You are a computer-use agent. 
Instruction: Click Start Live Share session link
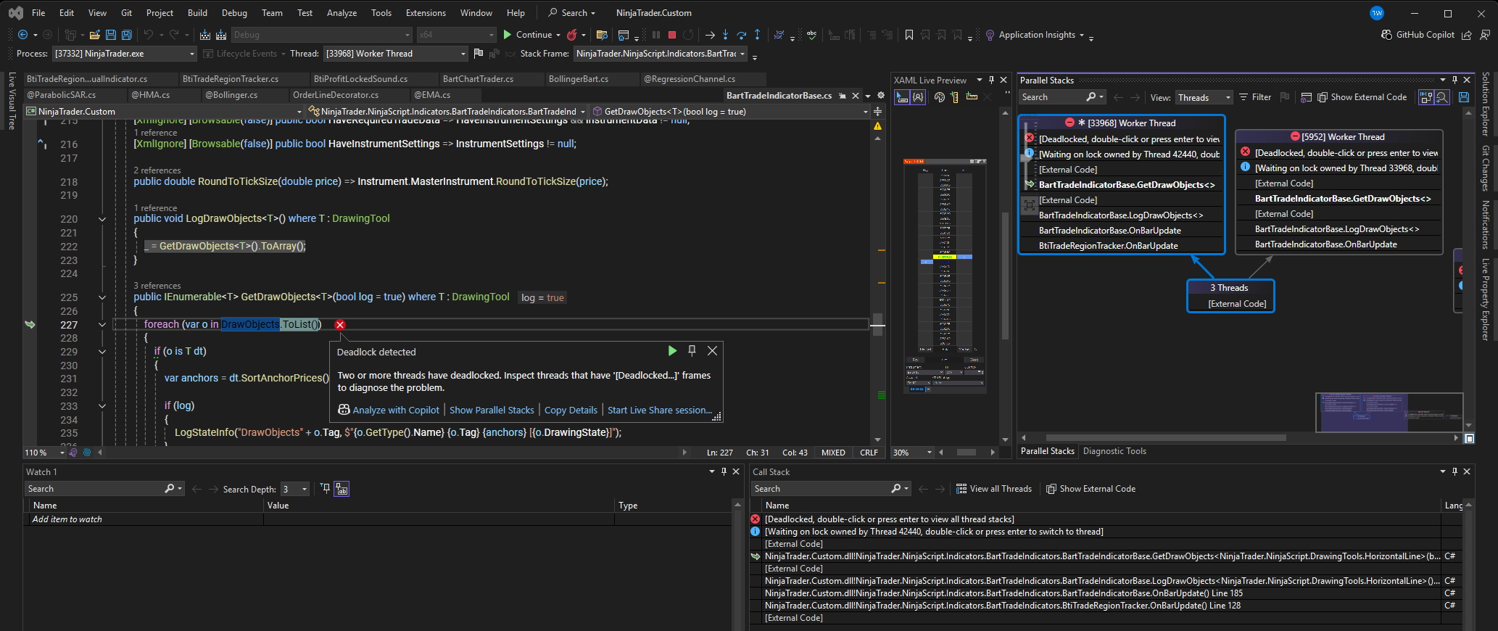click(x=660, y=410)
